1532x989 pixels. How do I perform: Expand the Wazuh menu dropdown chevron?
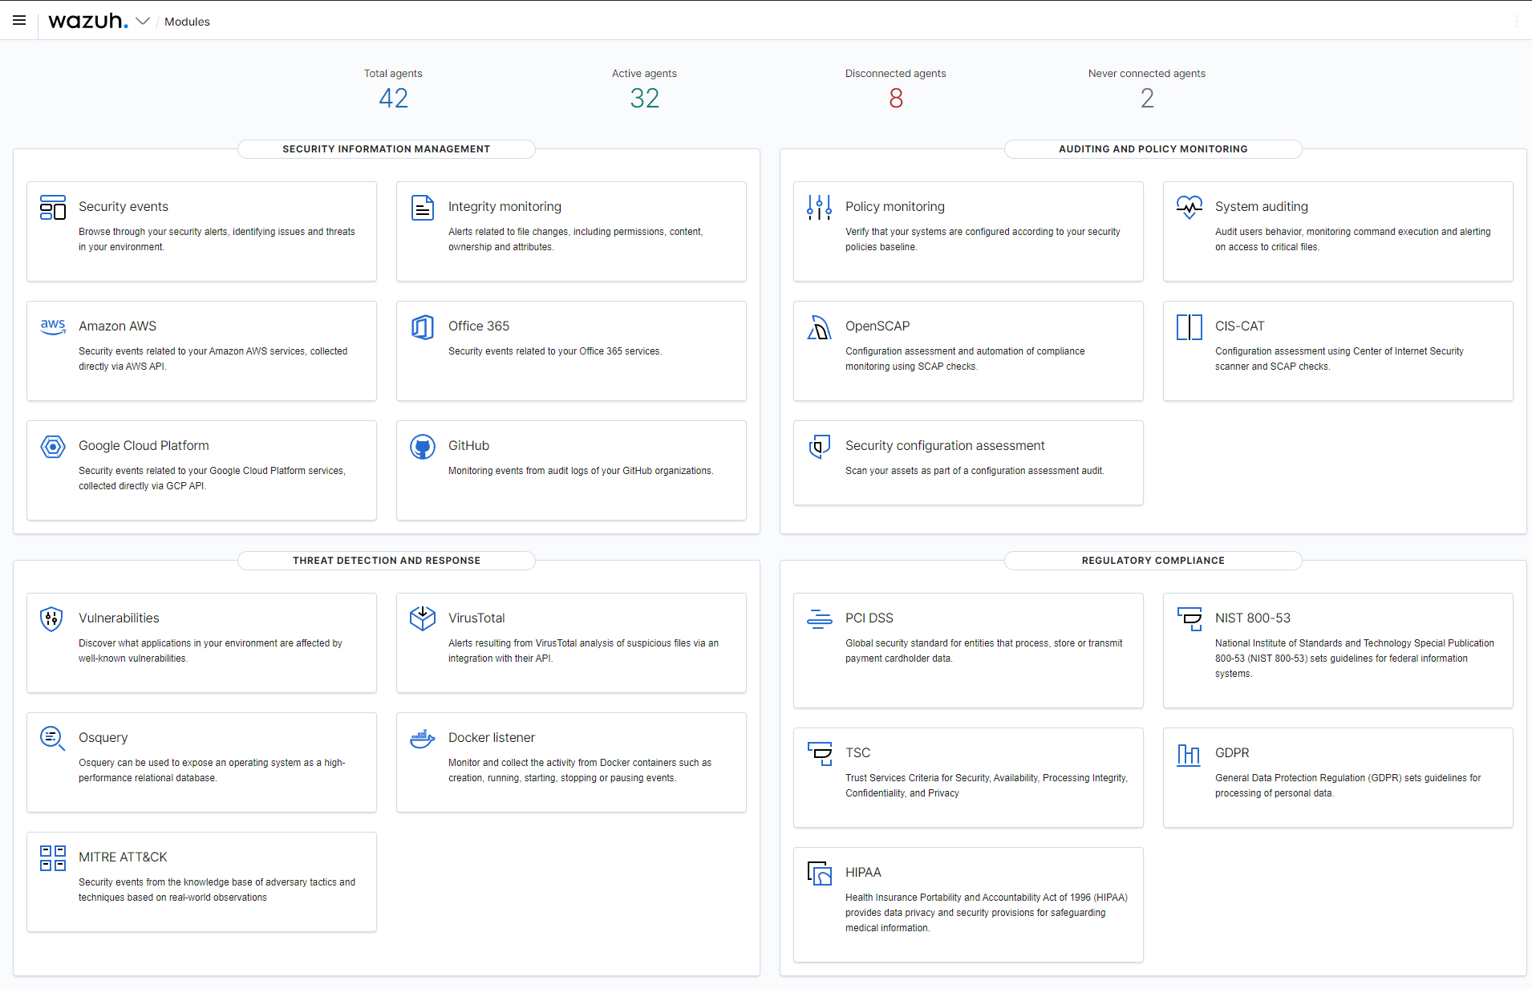143,21
